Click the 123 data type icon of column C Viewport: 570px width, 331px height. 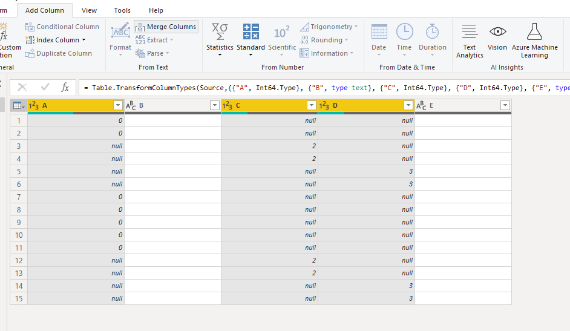[x=228, y=105]
